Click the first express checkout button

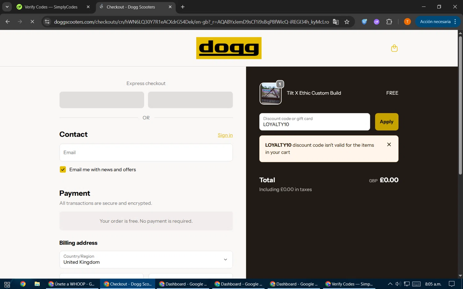[102, 100]
